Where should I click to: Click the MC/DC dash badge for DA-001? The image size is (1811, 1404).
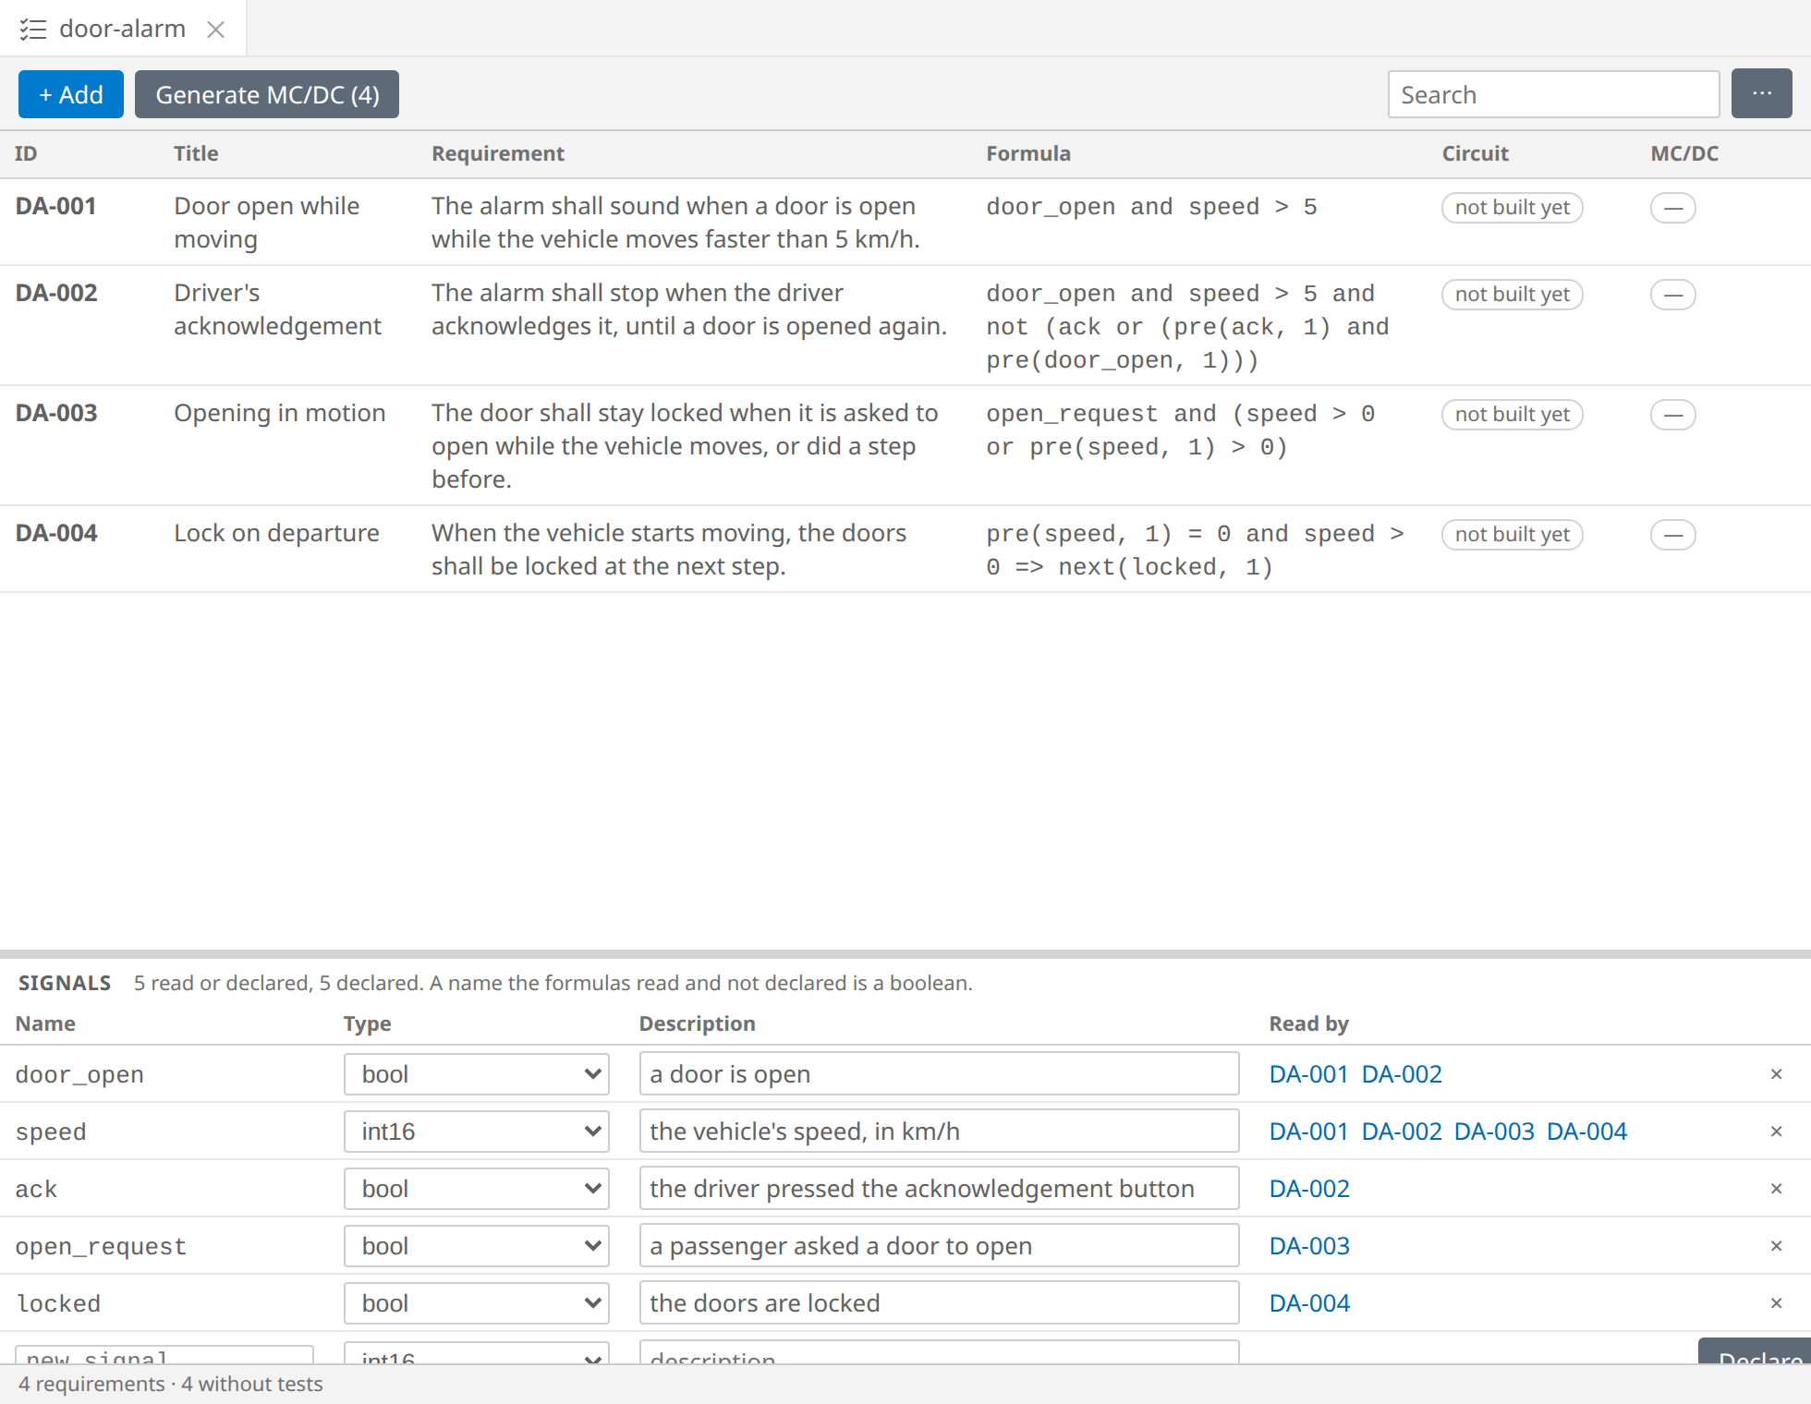coord(1672,208)
